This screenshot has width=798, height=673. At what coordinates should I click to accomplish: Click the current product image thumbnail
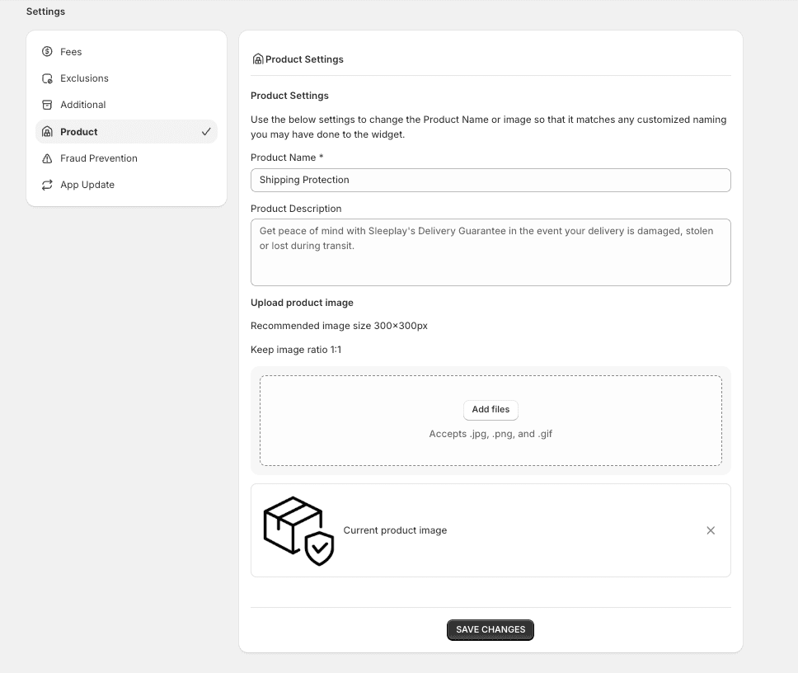pos(298,530)
